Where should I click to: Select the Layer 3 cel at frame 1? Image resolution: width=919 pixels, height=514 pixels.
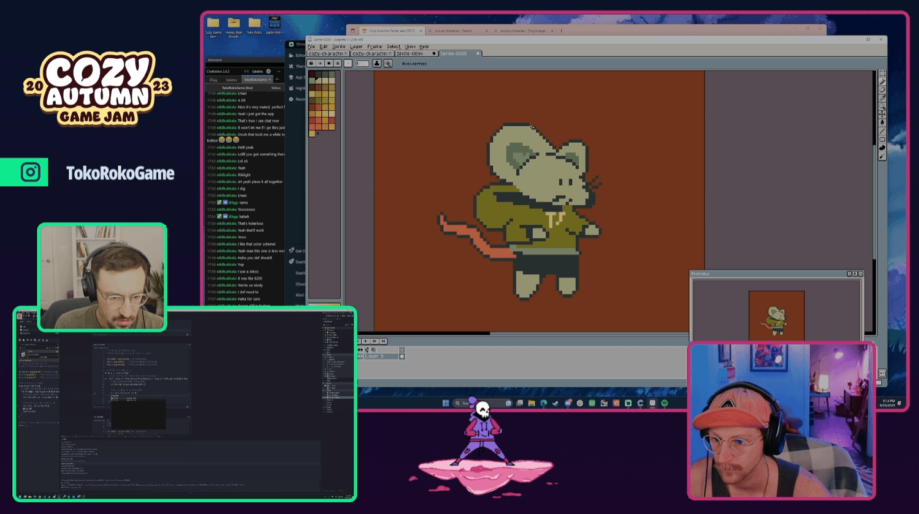click(x=402, y=356)
